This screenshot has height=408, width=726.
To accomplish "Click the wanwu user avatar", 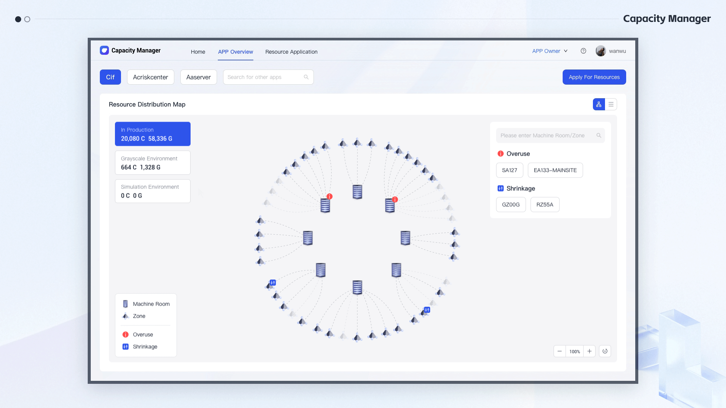I will pos(600,51).
